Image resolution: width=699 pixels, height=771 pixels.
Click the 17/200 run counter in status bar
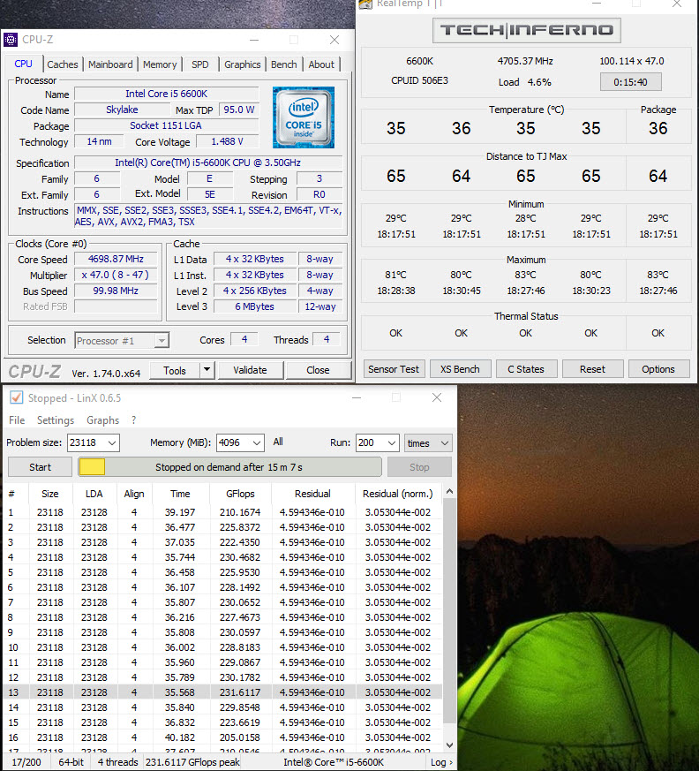[26, 762]
